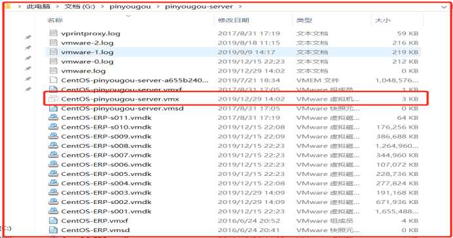453x238 pixels.
Task: Select file name vmware-1.log
Action: click(87, 52)
